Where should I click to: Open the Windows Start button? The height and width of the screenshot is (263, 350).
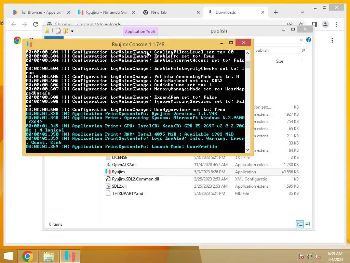pyautogui.click(x=9, y=256)
